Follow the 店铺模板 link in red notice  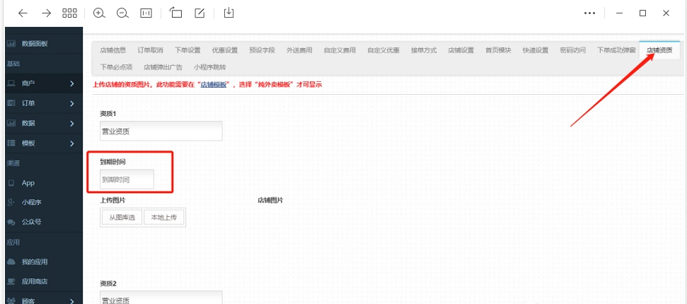click(214, 85)
